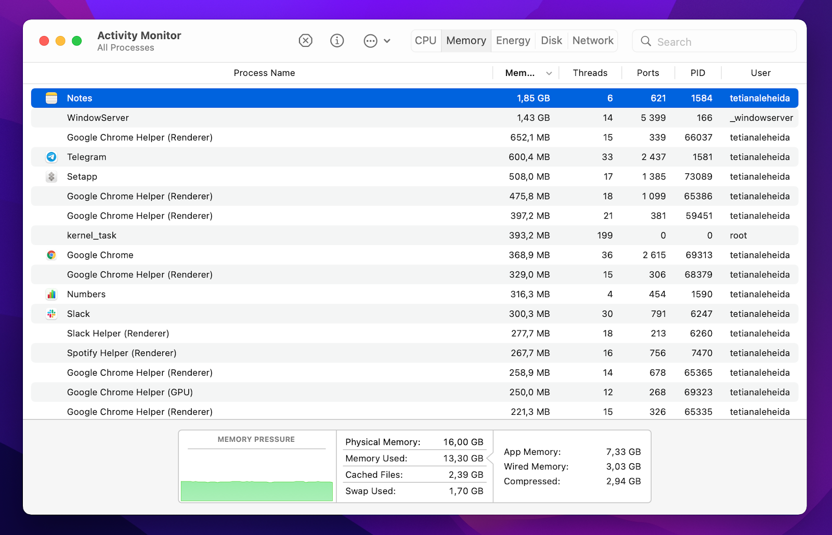Click Chrome Helper using 258,9 MB
The width and height of the screenshot is (832, 535).
414,373
